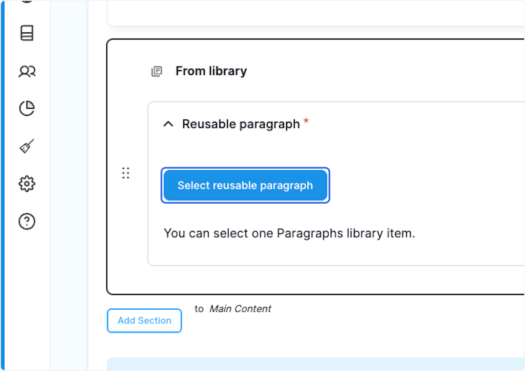Click Select reusable paragraph
Image resolution: width=525 pixels, height=371 pixels.
(x=245, y=185)
